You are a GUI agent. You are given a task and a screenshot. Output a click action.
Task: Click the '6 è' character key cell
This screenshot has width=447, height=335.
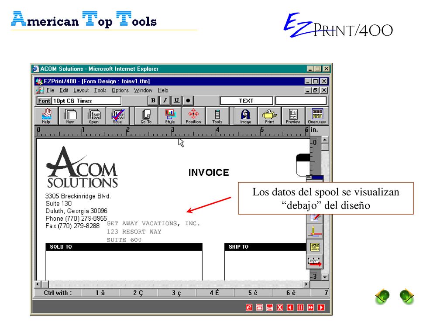291,293
